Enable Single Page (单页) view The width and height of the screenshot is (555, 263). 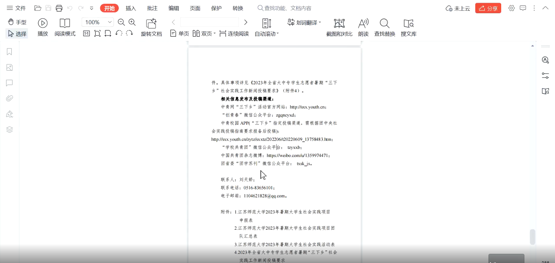179,34
